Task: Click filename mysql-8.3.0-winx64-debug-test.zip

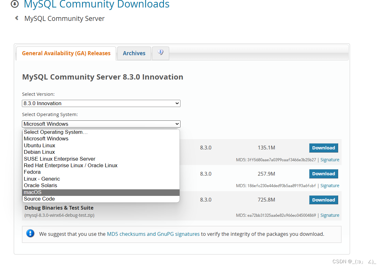Action: [59, 215]
